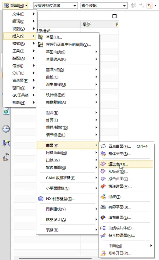Expand the 装配(A) submenu
Image resolution: width=159 pixels, height=260 pixels.
coord(20,58)
